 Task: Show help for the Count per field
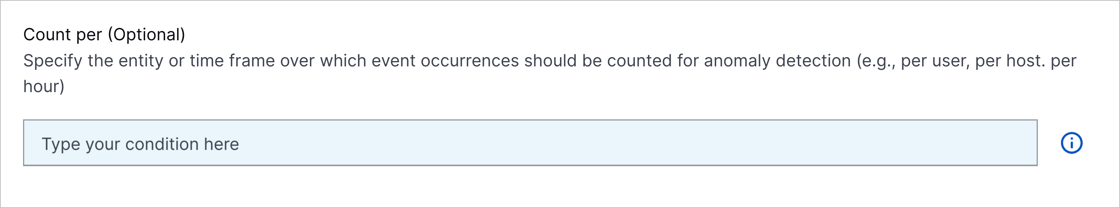1071,143
